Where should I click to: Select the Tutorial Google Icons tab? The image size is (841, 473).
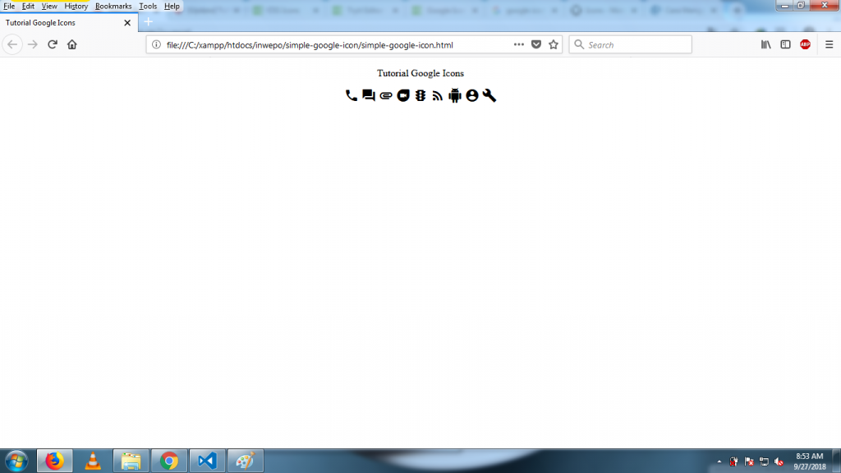point(69,22)
